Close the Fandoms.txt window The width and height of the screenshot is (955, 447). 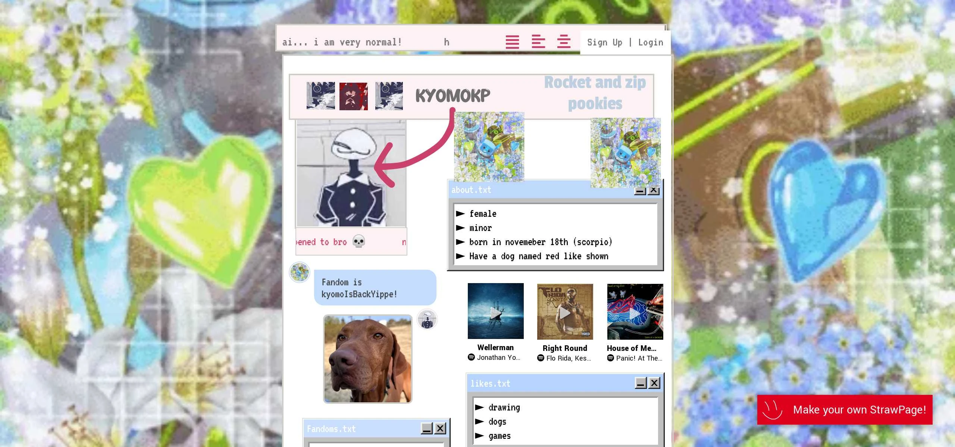[x=440, y=428]
